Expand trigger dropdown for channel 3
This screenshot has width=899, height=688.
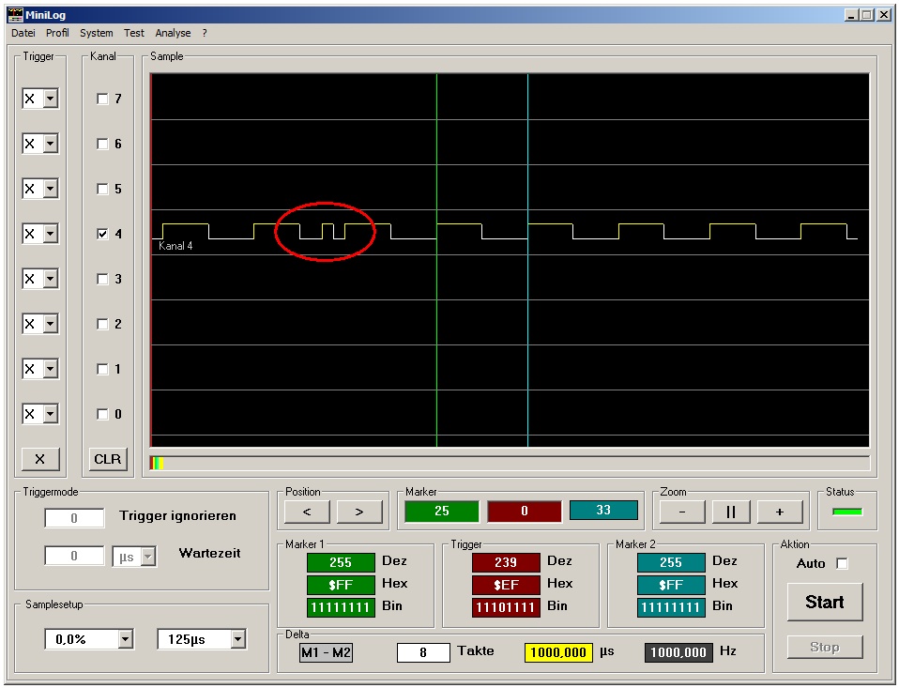click(x=51, y=279)
